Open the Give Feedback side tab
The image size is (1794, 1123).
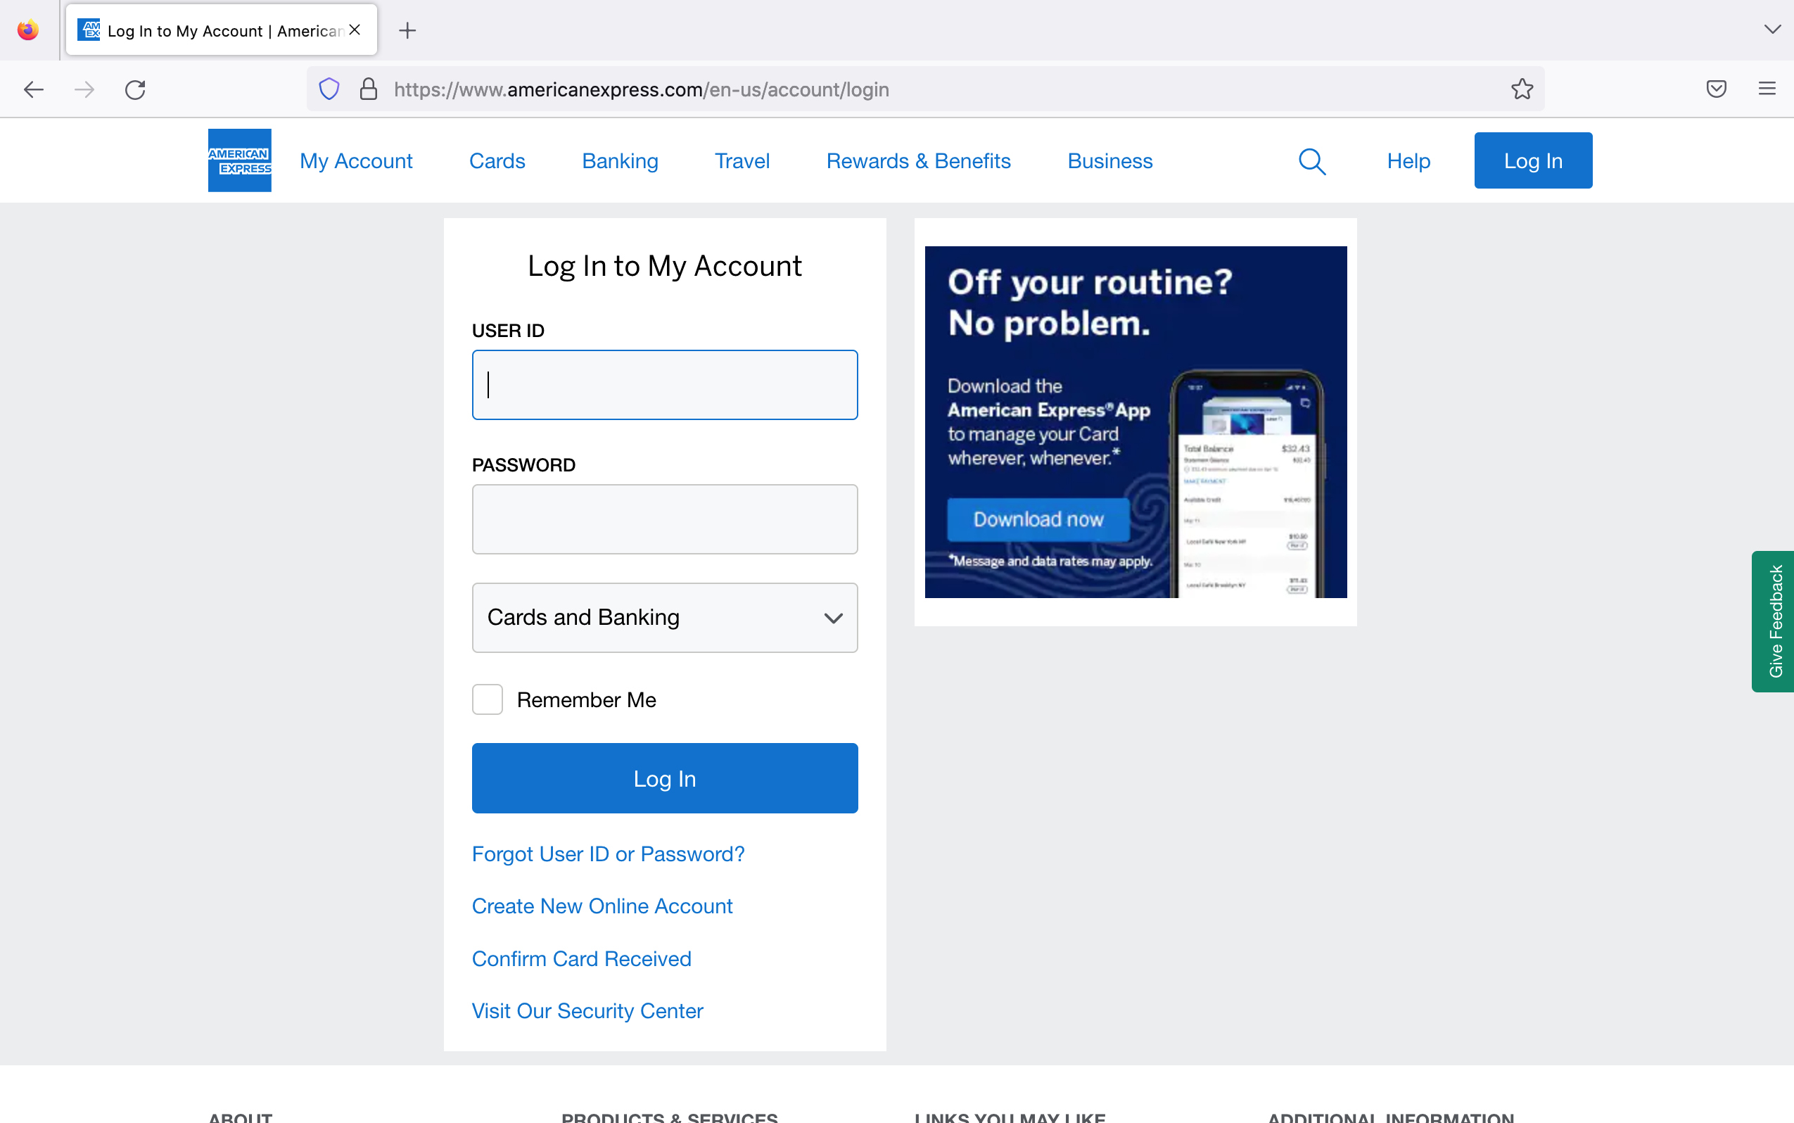point(1775,621)
